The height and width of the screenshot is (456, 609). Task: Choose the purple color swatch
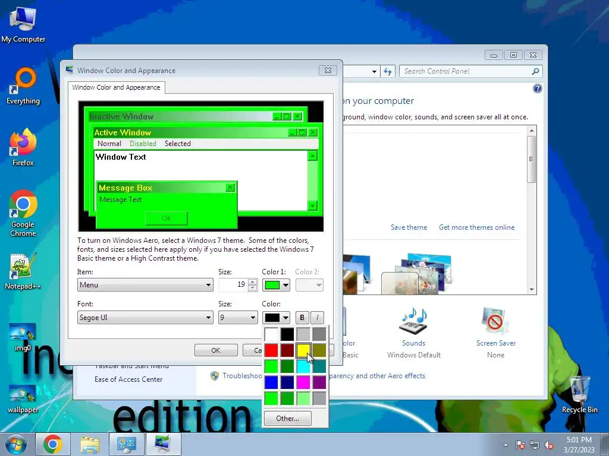coord(319,382)
